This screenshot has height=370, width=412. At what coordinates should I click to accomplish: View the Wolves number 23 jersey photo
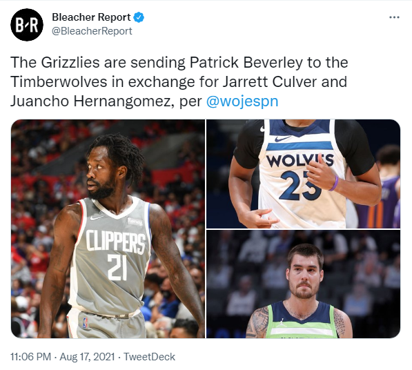(303, 174)
